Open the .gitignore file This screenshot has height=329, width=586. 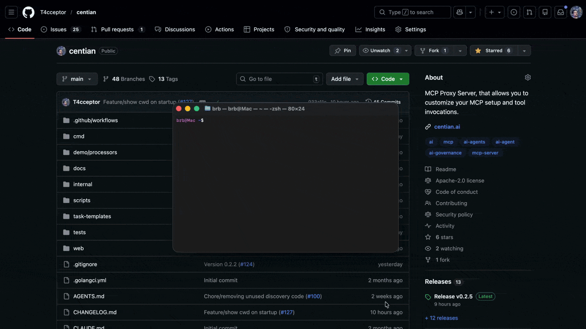[x=85, y=264]
